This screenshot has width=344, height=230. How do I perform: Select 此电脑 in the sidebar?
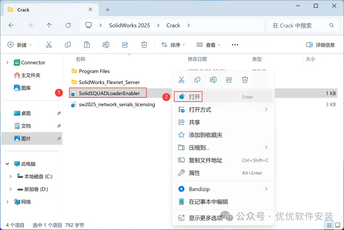(x=25, y=164)
